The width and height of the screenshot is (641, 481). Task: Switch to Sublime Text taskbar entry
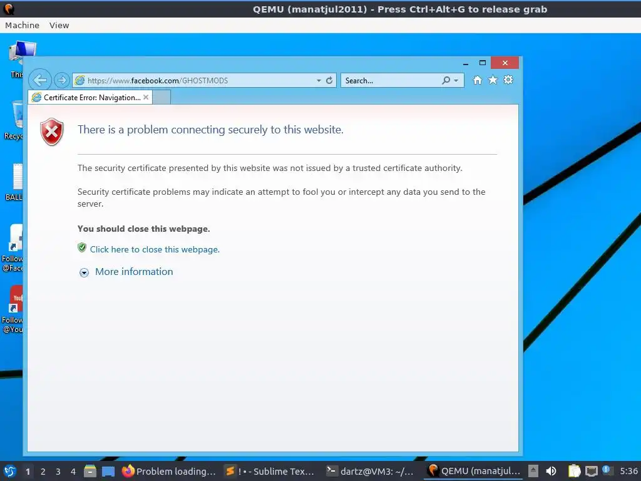(270, 471)
